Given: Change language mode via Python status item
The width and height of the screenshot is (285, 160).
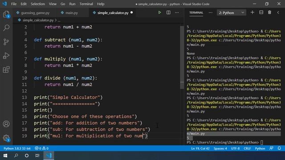Looking at the screenshot, I should click(x=260, y=148).
